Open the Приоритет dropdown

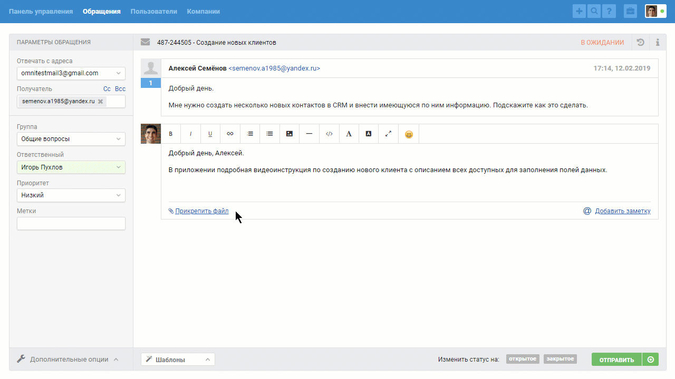coord(71,195)
